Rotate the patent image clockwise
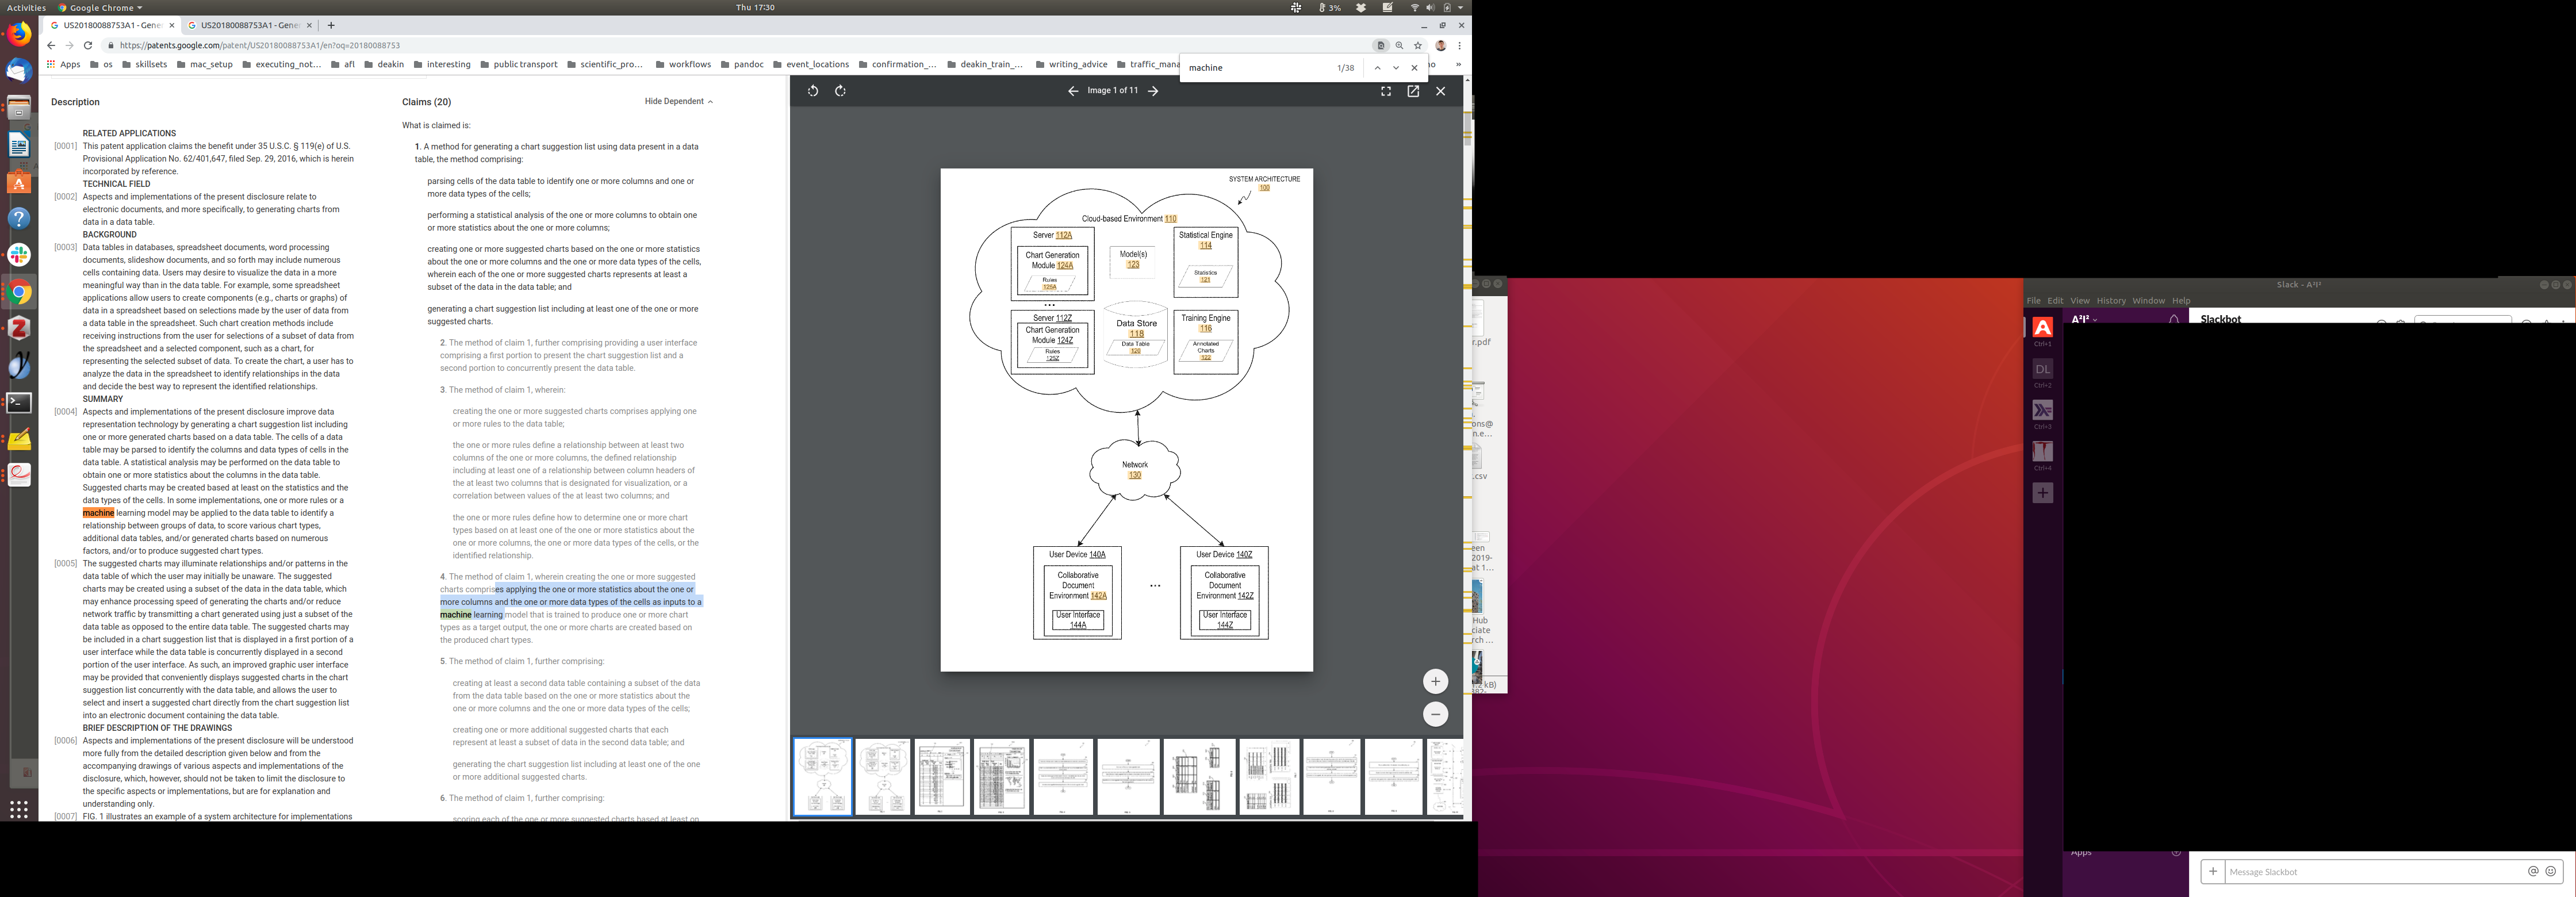Image resolution: width=2576 pixels, height=897 pixels. tap(840, 91)
